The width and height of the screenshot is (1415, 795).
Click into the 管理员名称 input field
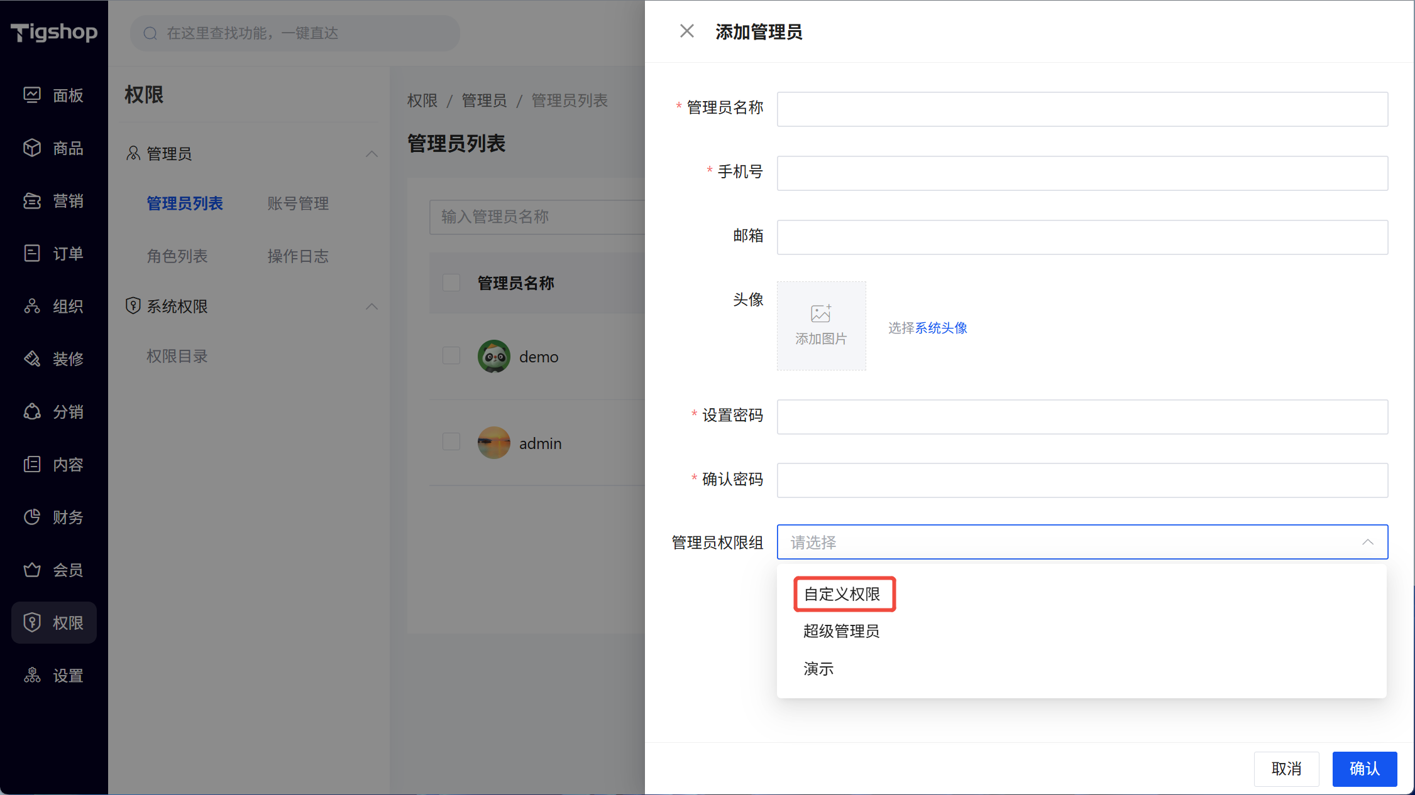pos(1082,109)
